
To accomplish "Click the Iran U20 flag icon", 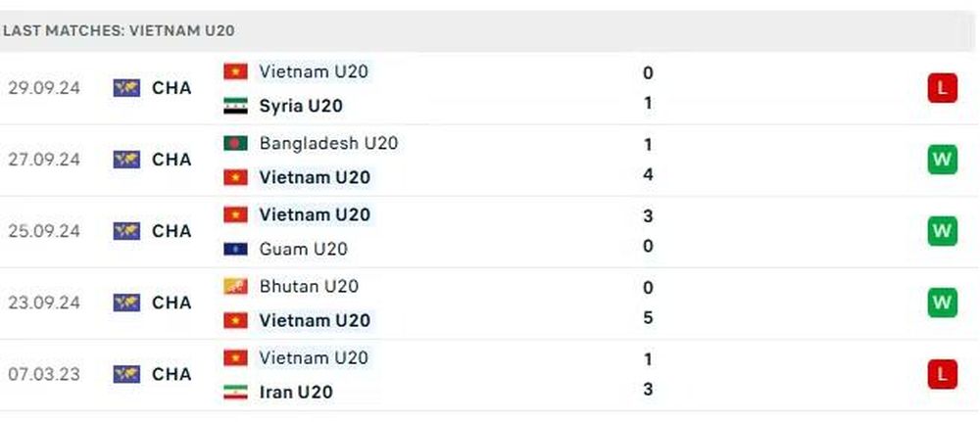I will click(x=235, y=392).
